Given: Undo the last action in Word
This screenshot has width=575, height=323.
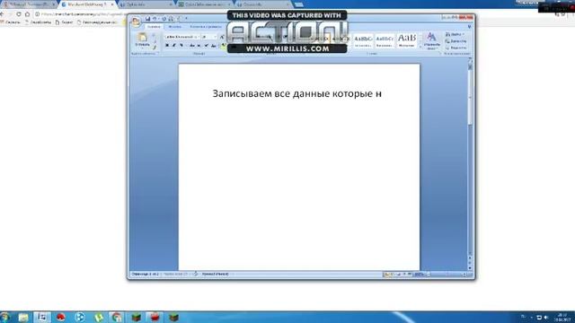Looking at the screenshot, I should click(155, 19).
